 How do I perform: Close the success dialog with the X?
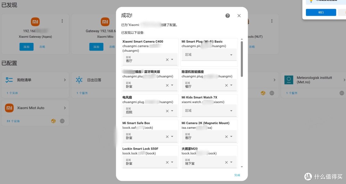(239, 16)
